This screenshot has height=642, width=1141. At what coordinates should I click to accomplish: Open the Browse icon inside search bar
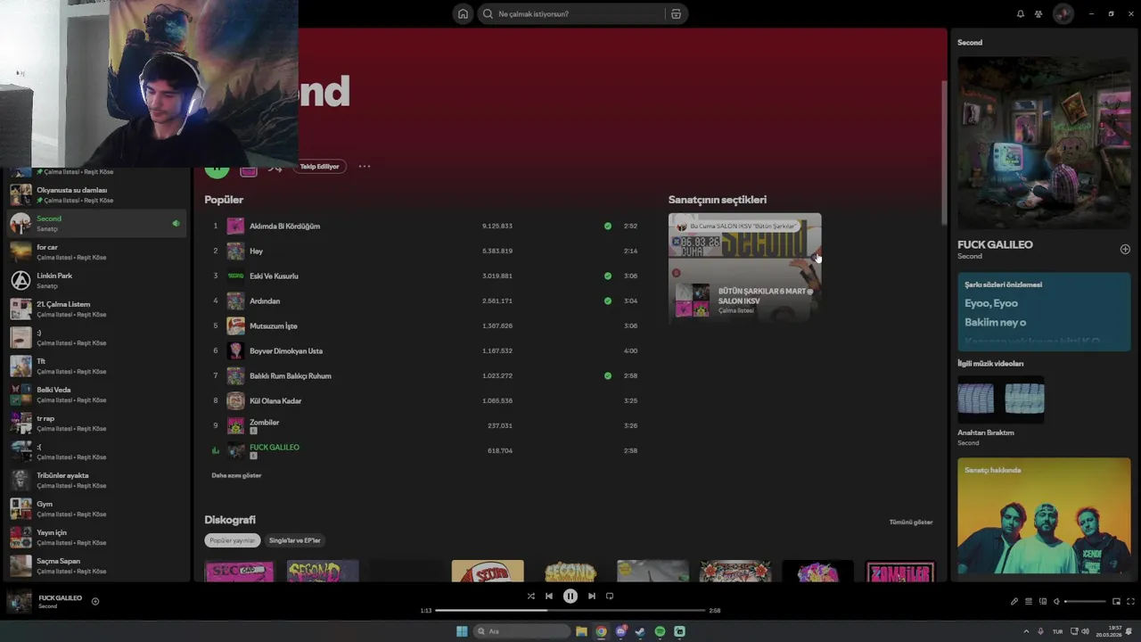tap(676, 13)
